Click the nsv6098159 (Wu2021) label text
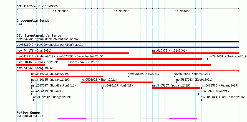 point(117,85)
